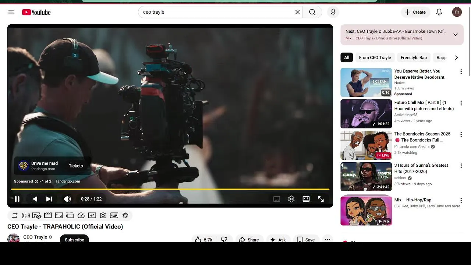Toggle the loop button under the player
The height and width of the screenshot is (265, 471).
[15, 215]
